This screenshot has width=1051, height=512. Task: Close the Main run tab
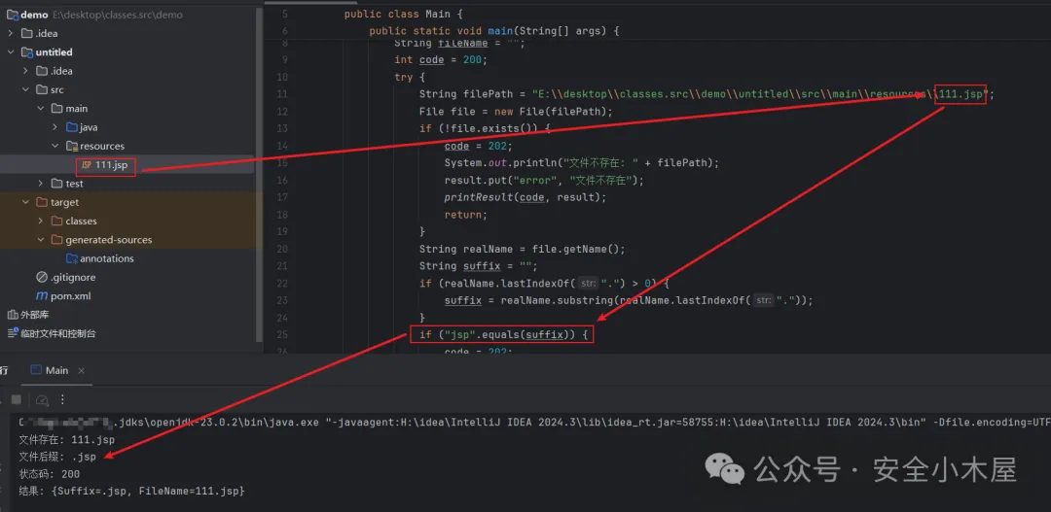[x=81, y=370]
